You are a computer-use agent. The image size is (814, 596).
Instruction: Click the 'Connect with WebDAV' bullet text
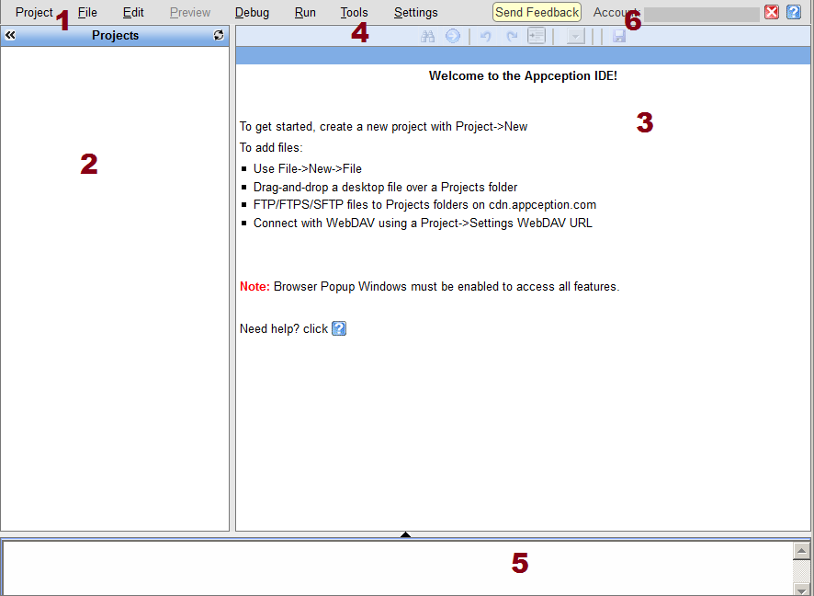point(423,223)
